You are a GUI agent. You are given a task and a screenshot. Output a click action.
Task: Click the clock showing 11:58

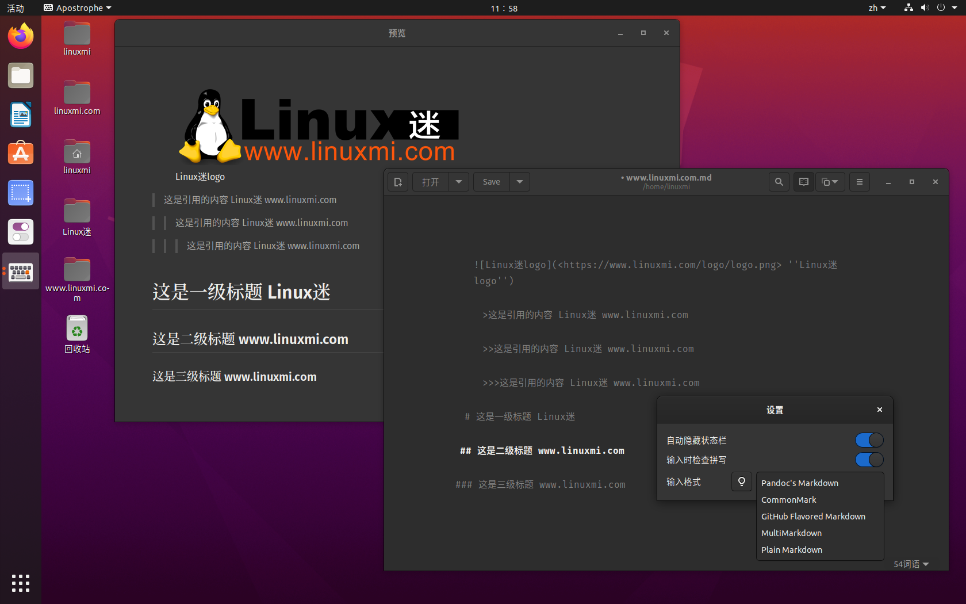point(504,8)
